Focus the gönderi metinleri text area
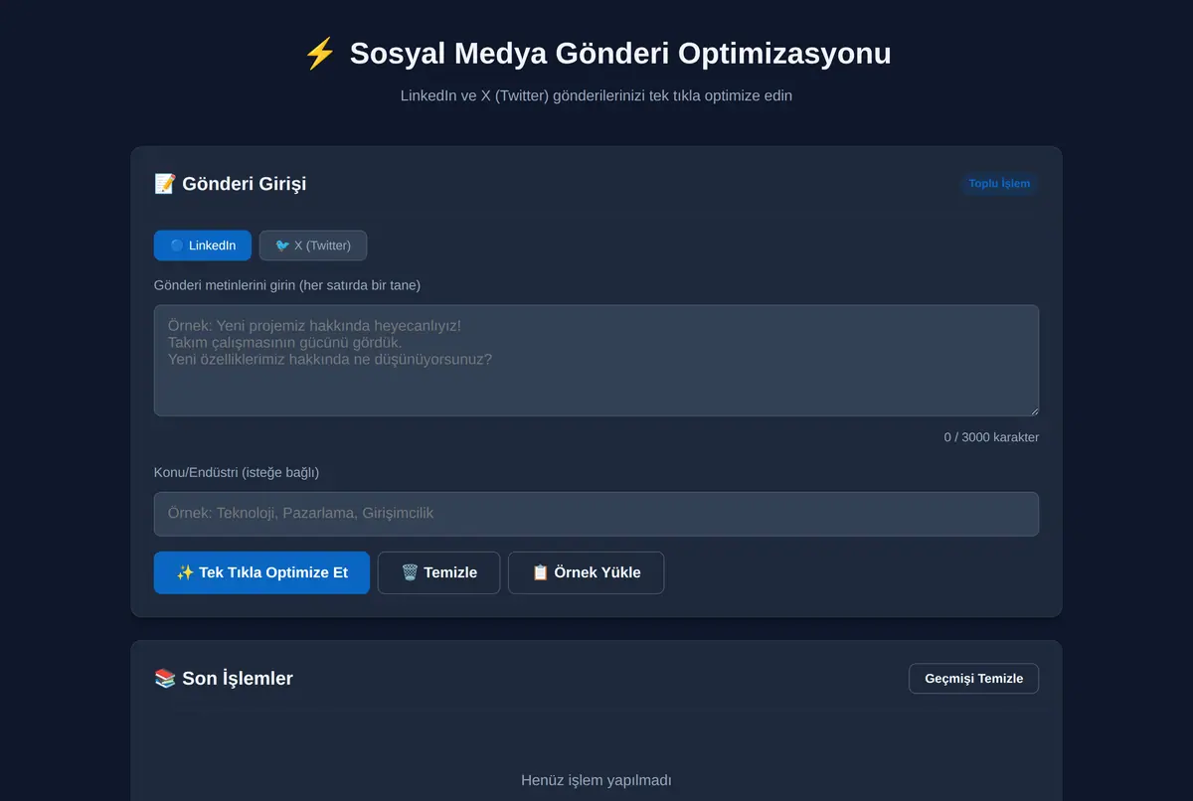 click(596, 361)
